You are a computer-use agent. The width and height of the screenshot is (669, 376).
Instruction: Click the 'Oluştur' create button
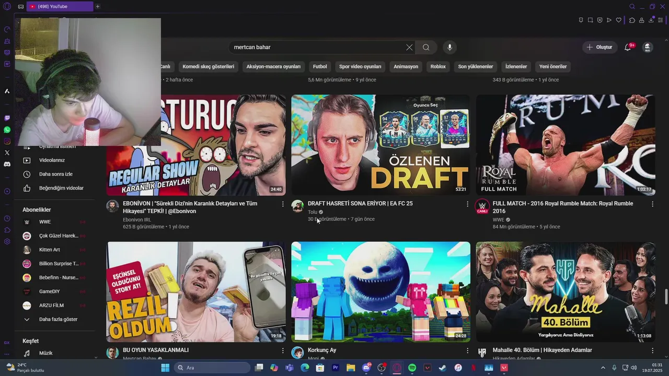(x=599, y=47)
